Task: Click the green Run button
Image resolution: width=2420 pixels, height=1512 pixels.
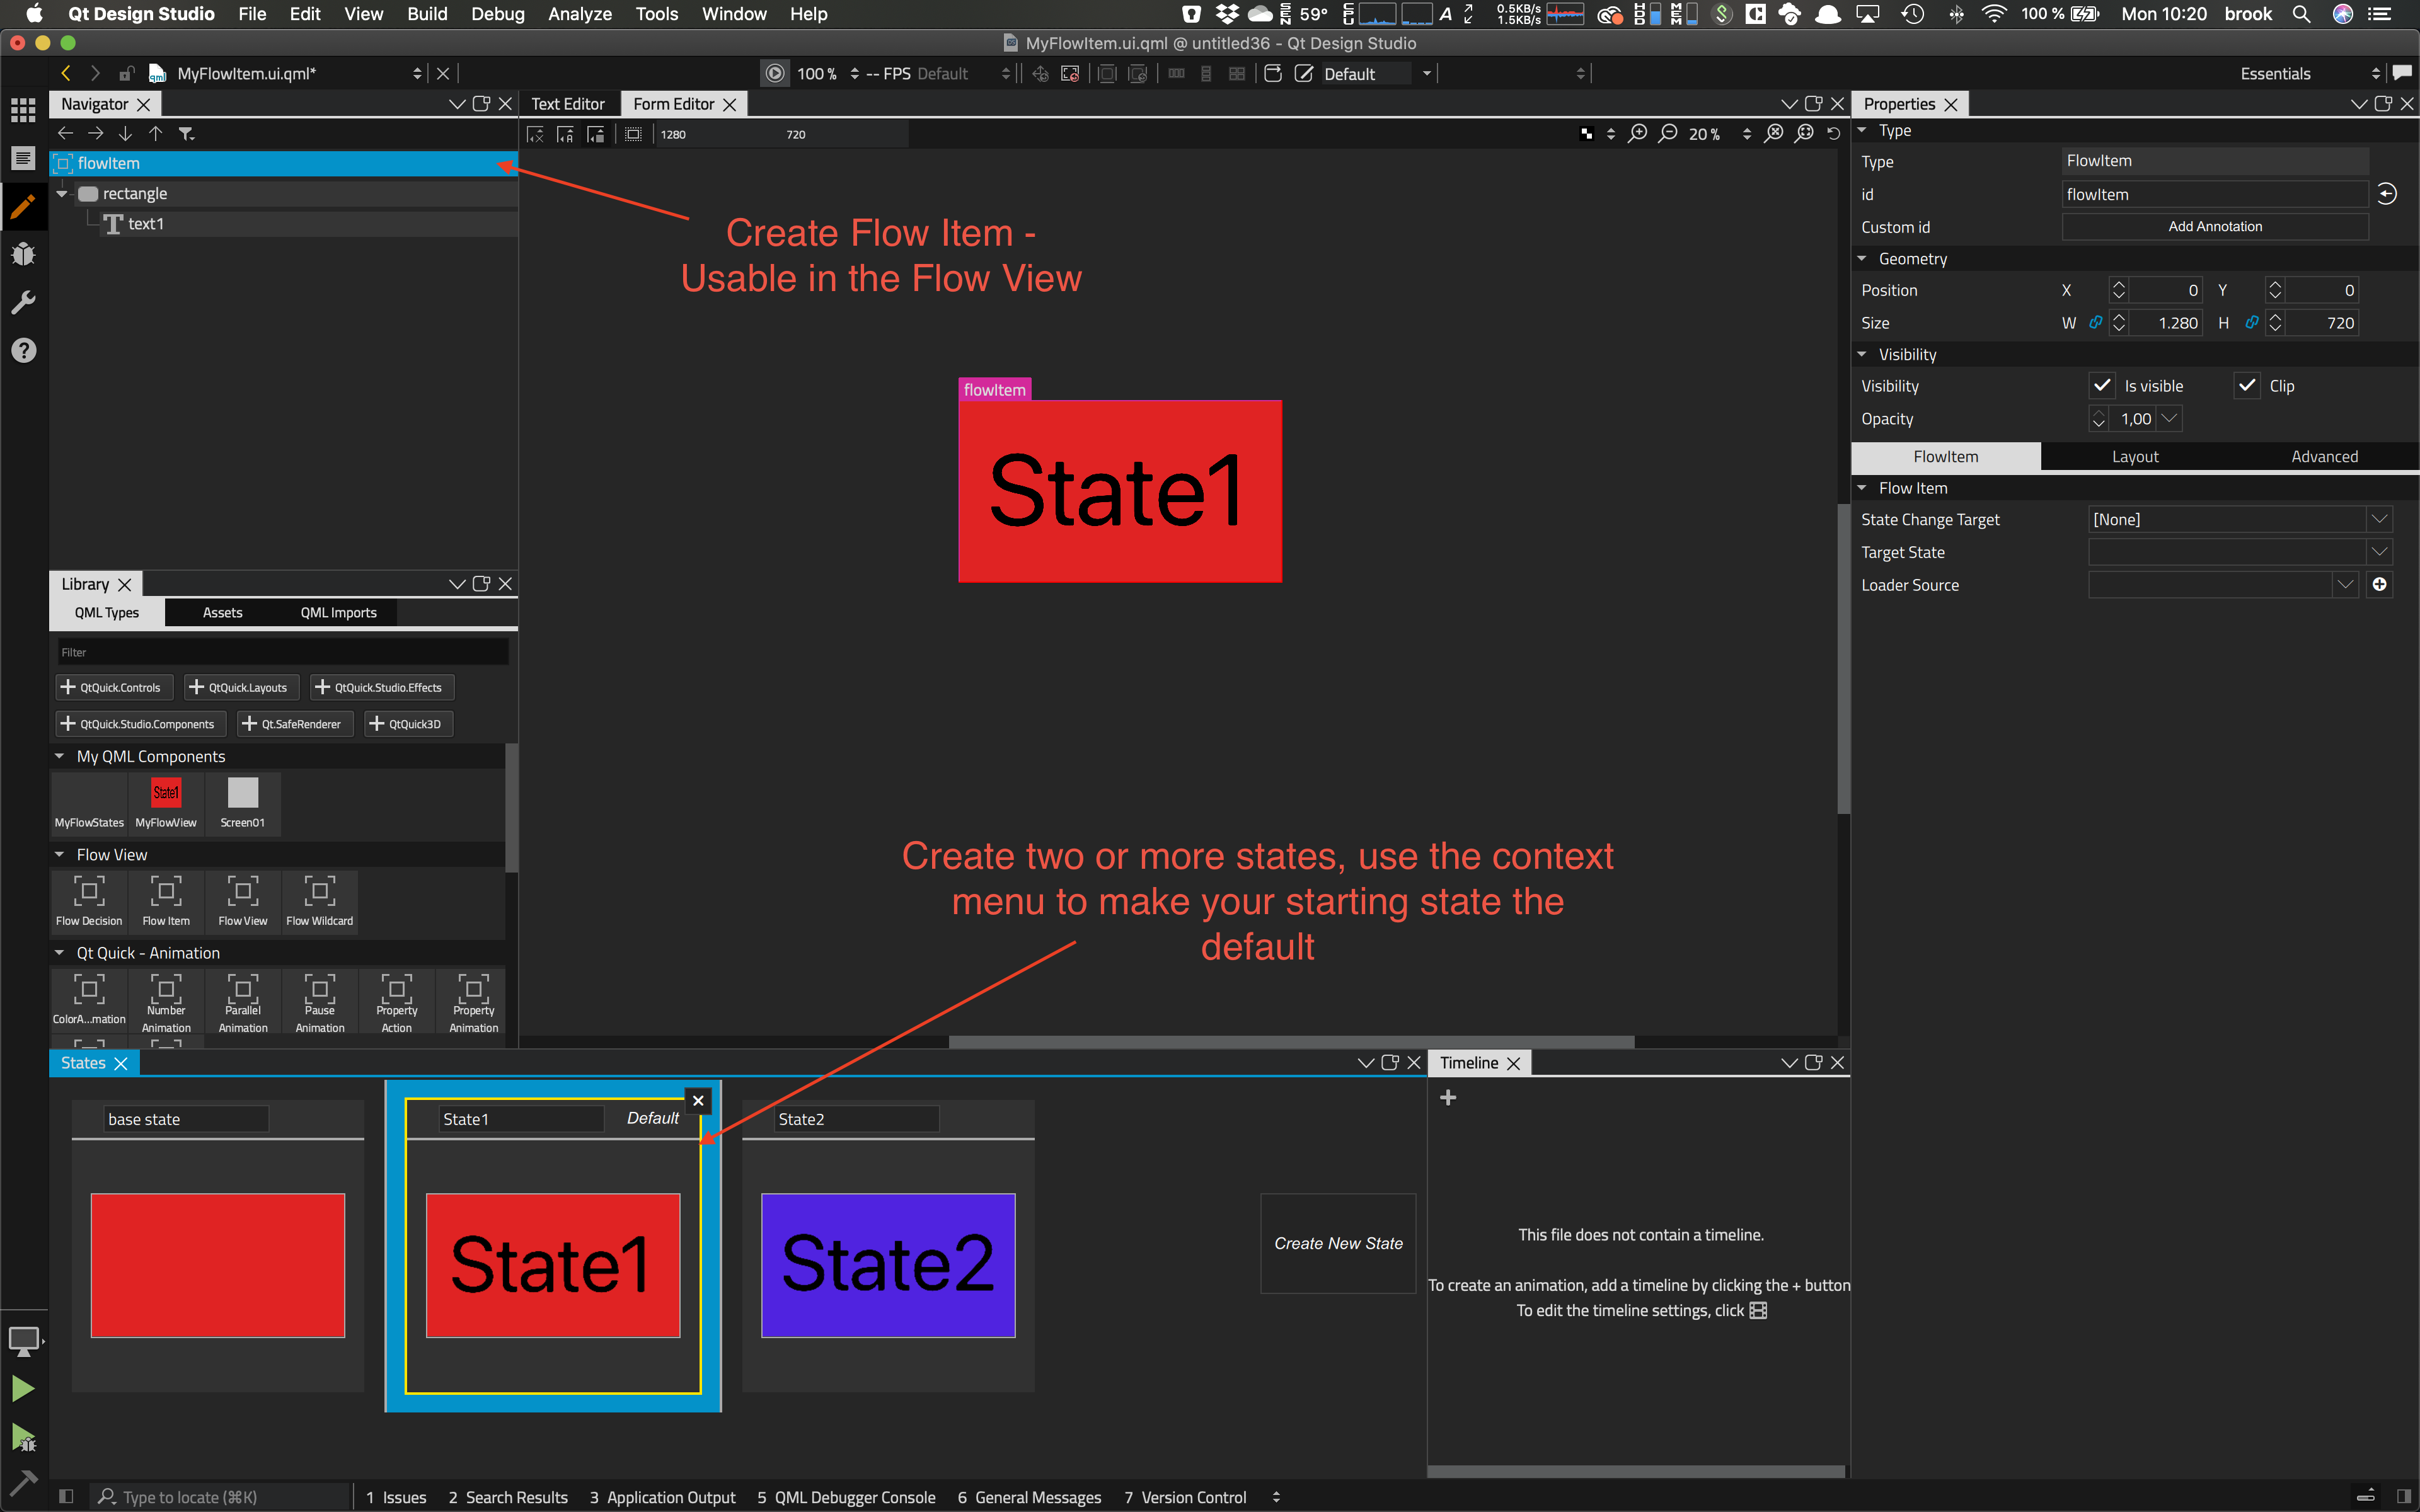Action: tap(23, 1388)
